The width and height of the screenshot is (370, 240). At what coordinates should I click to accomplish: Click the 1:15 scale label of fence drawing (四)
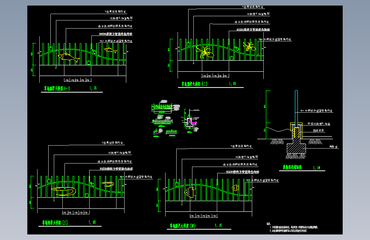pos(218,225)
